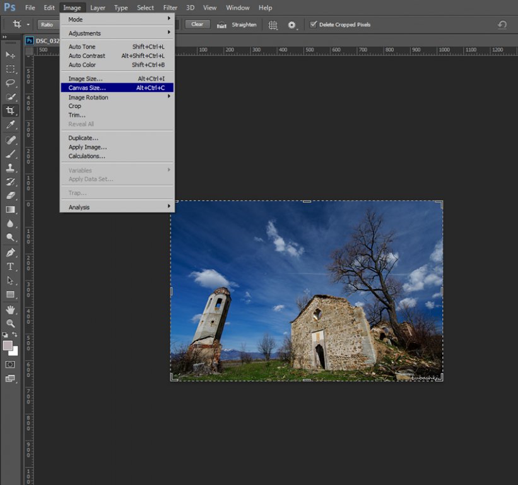This screenshot has width=518, height=485.
Task: Select the Move tool
Action: pyautogui.click(x=11, y=55)
